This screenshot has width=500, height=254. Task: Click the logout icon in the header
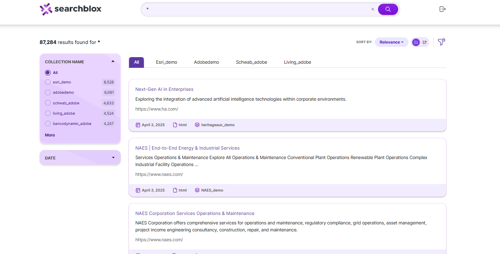(x=443, y=9)
